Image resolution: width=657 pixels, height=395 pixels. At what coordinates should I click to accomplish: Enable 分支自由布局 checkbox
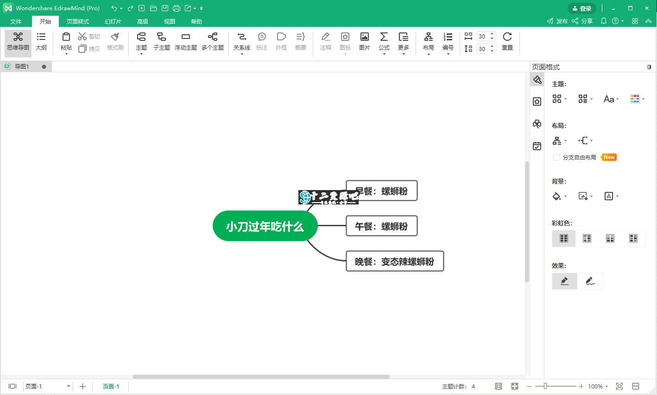pos(557,157)
